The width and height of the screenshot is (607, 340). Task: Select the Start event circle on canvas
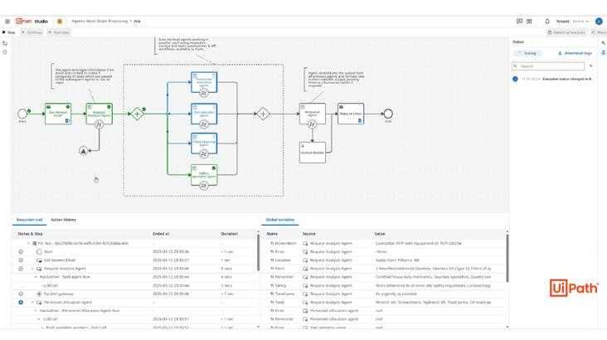point(22,114)
